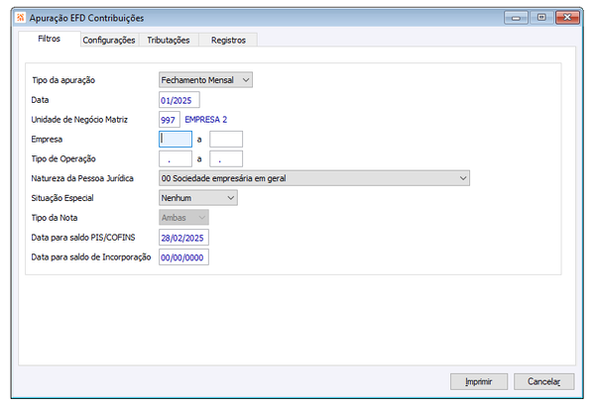Image resolution: width=595 pixels, height=405 pixels.
Task: Focus the first Empresa range field
Action: (176, 139)
